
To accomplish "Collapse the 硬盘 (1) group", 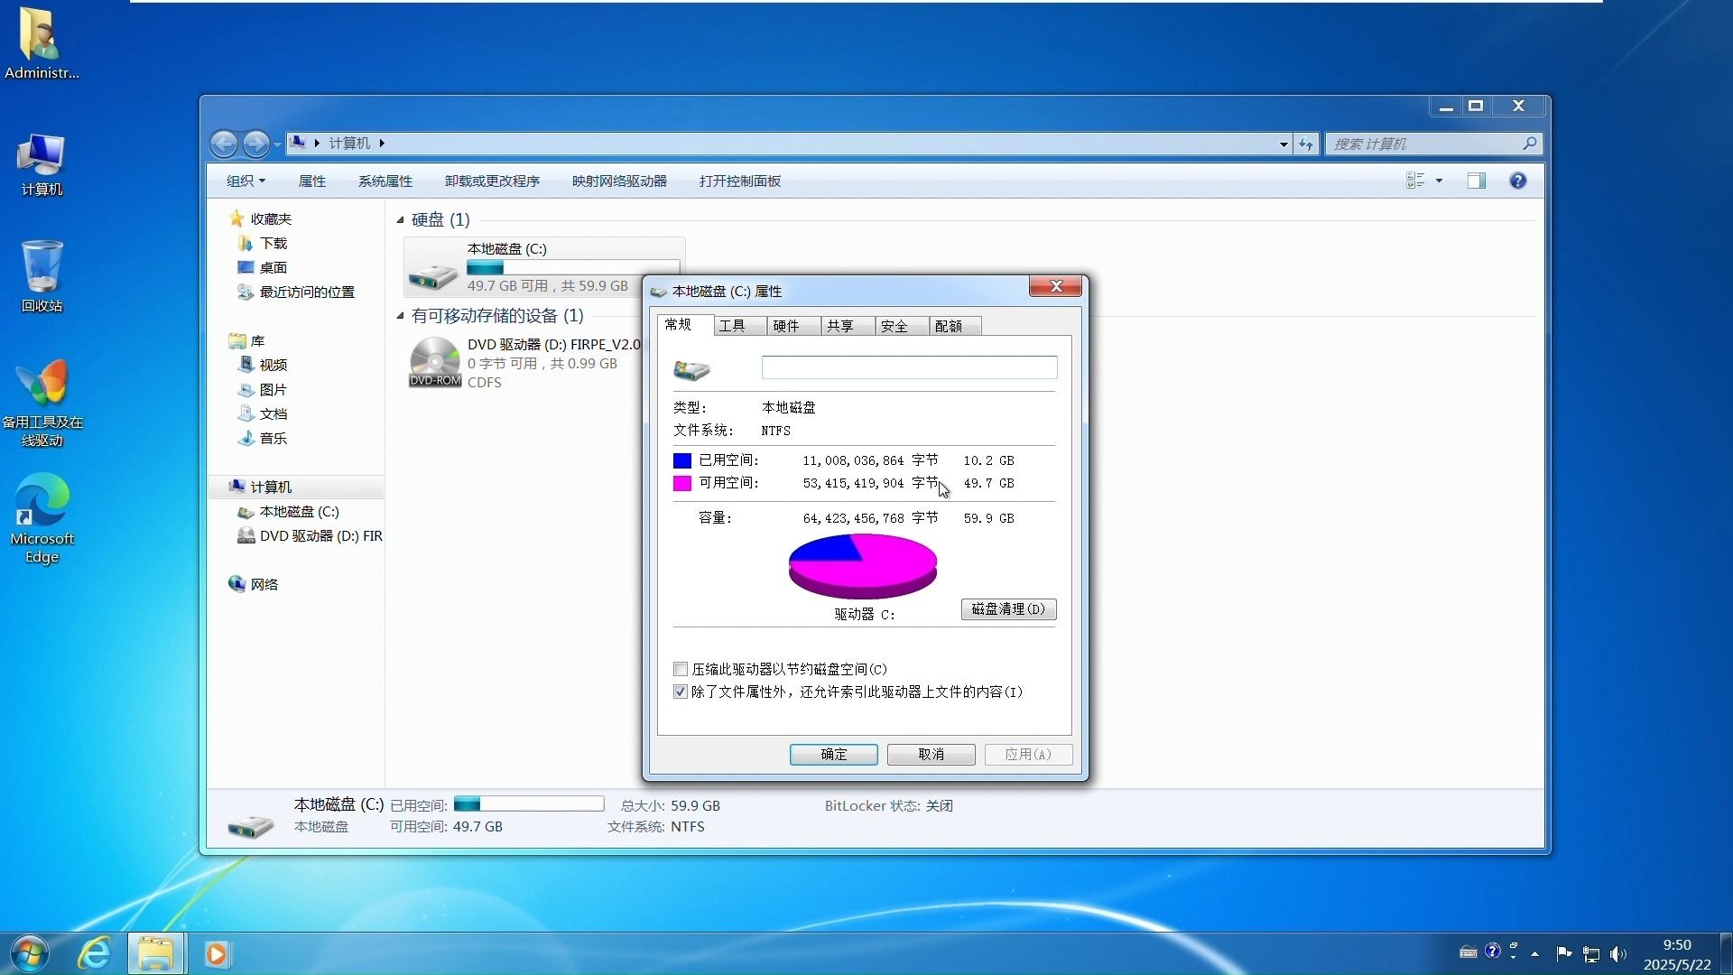I will [400, 219].
